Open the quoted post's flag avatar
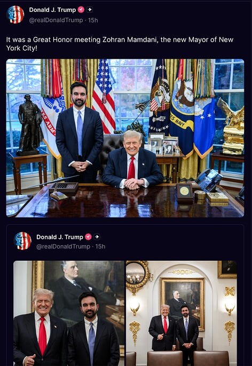Screen dimensions: 252x366 point(22,241)
